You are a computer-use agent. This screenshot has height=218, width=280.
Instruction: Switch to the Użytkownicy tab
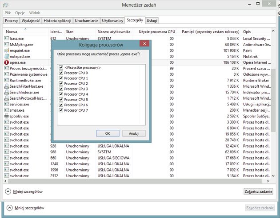tap(112, 21)
